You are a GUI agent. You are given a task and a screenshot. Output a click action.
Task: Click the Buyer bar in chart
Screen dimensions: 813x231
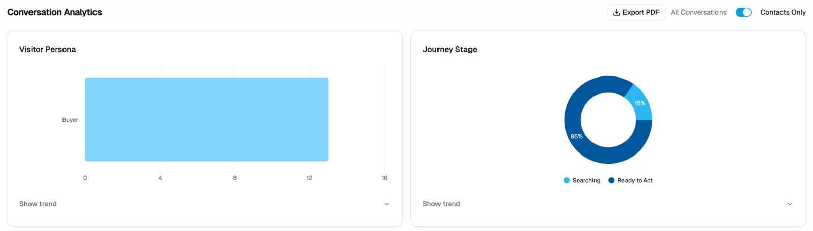tap(207, 120)
